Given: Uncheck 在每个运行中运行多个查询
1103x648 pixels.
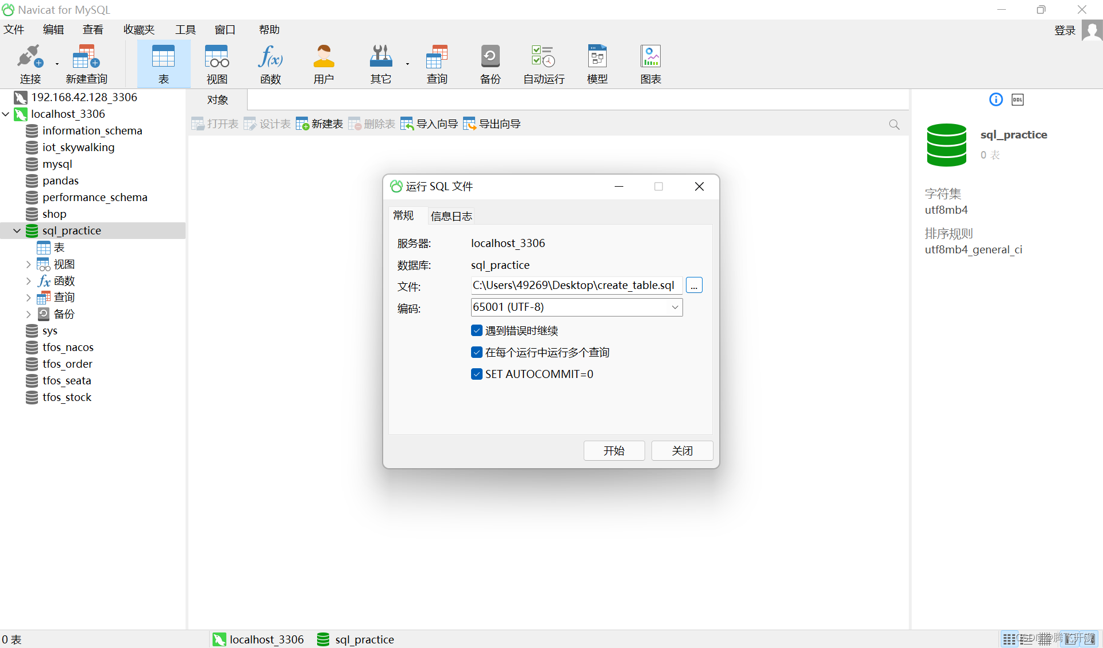Looking at the screenshot, I should (477, 352).
